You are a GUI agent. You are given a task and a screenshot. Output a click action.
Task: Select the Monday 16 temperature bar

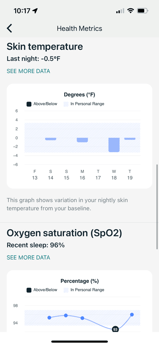(82, 140)
